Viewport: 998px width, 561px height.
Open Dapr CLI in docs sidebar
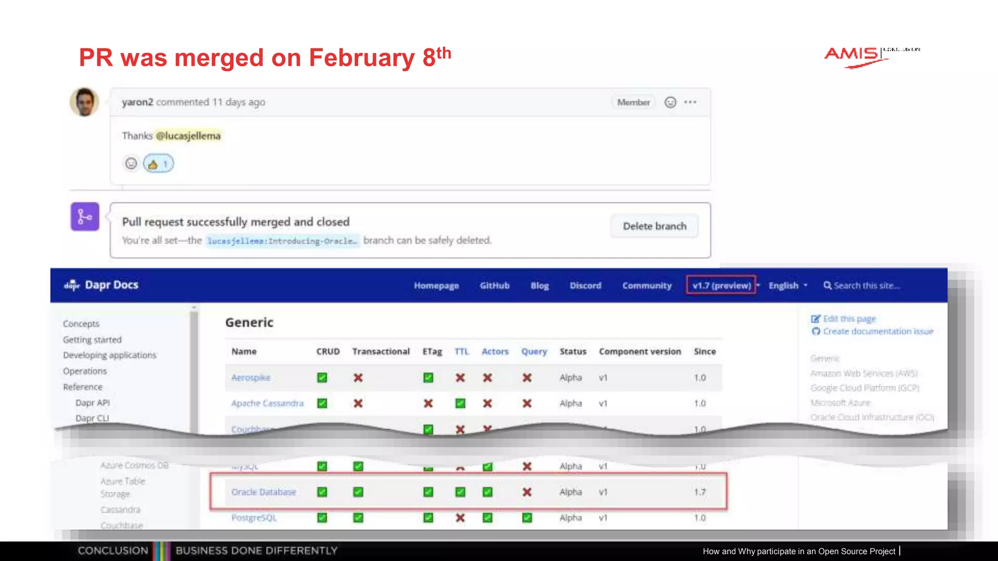pyautogui.click(x=92, y=418)
